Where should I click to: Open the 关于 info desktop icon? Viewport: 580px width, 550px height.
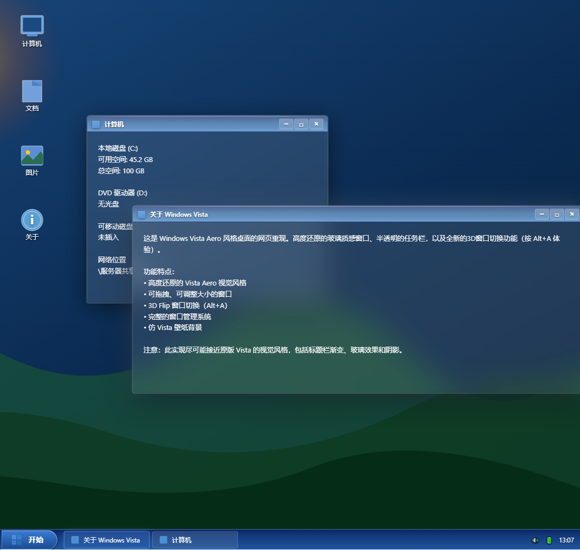pyautogui.click(x=32, y=225)
